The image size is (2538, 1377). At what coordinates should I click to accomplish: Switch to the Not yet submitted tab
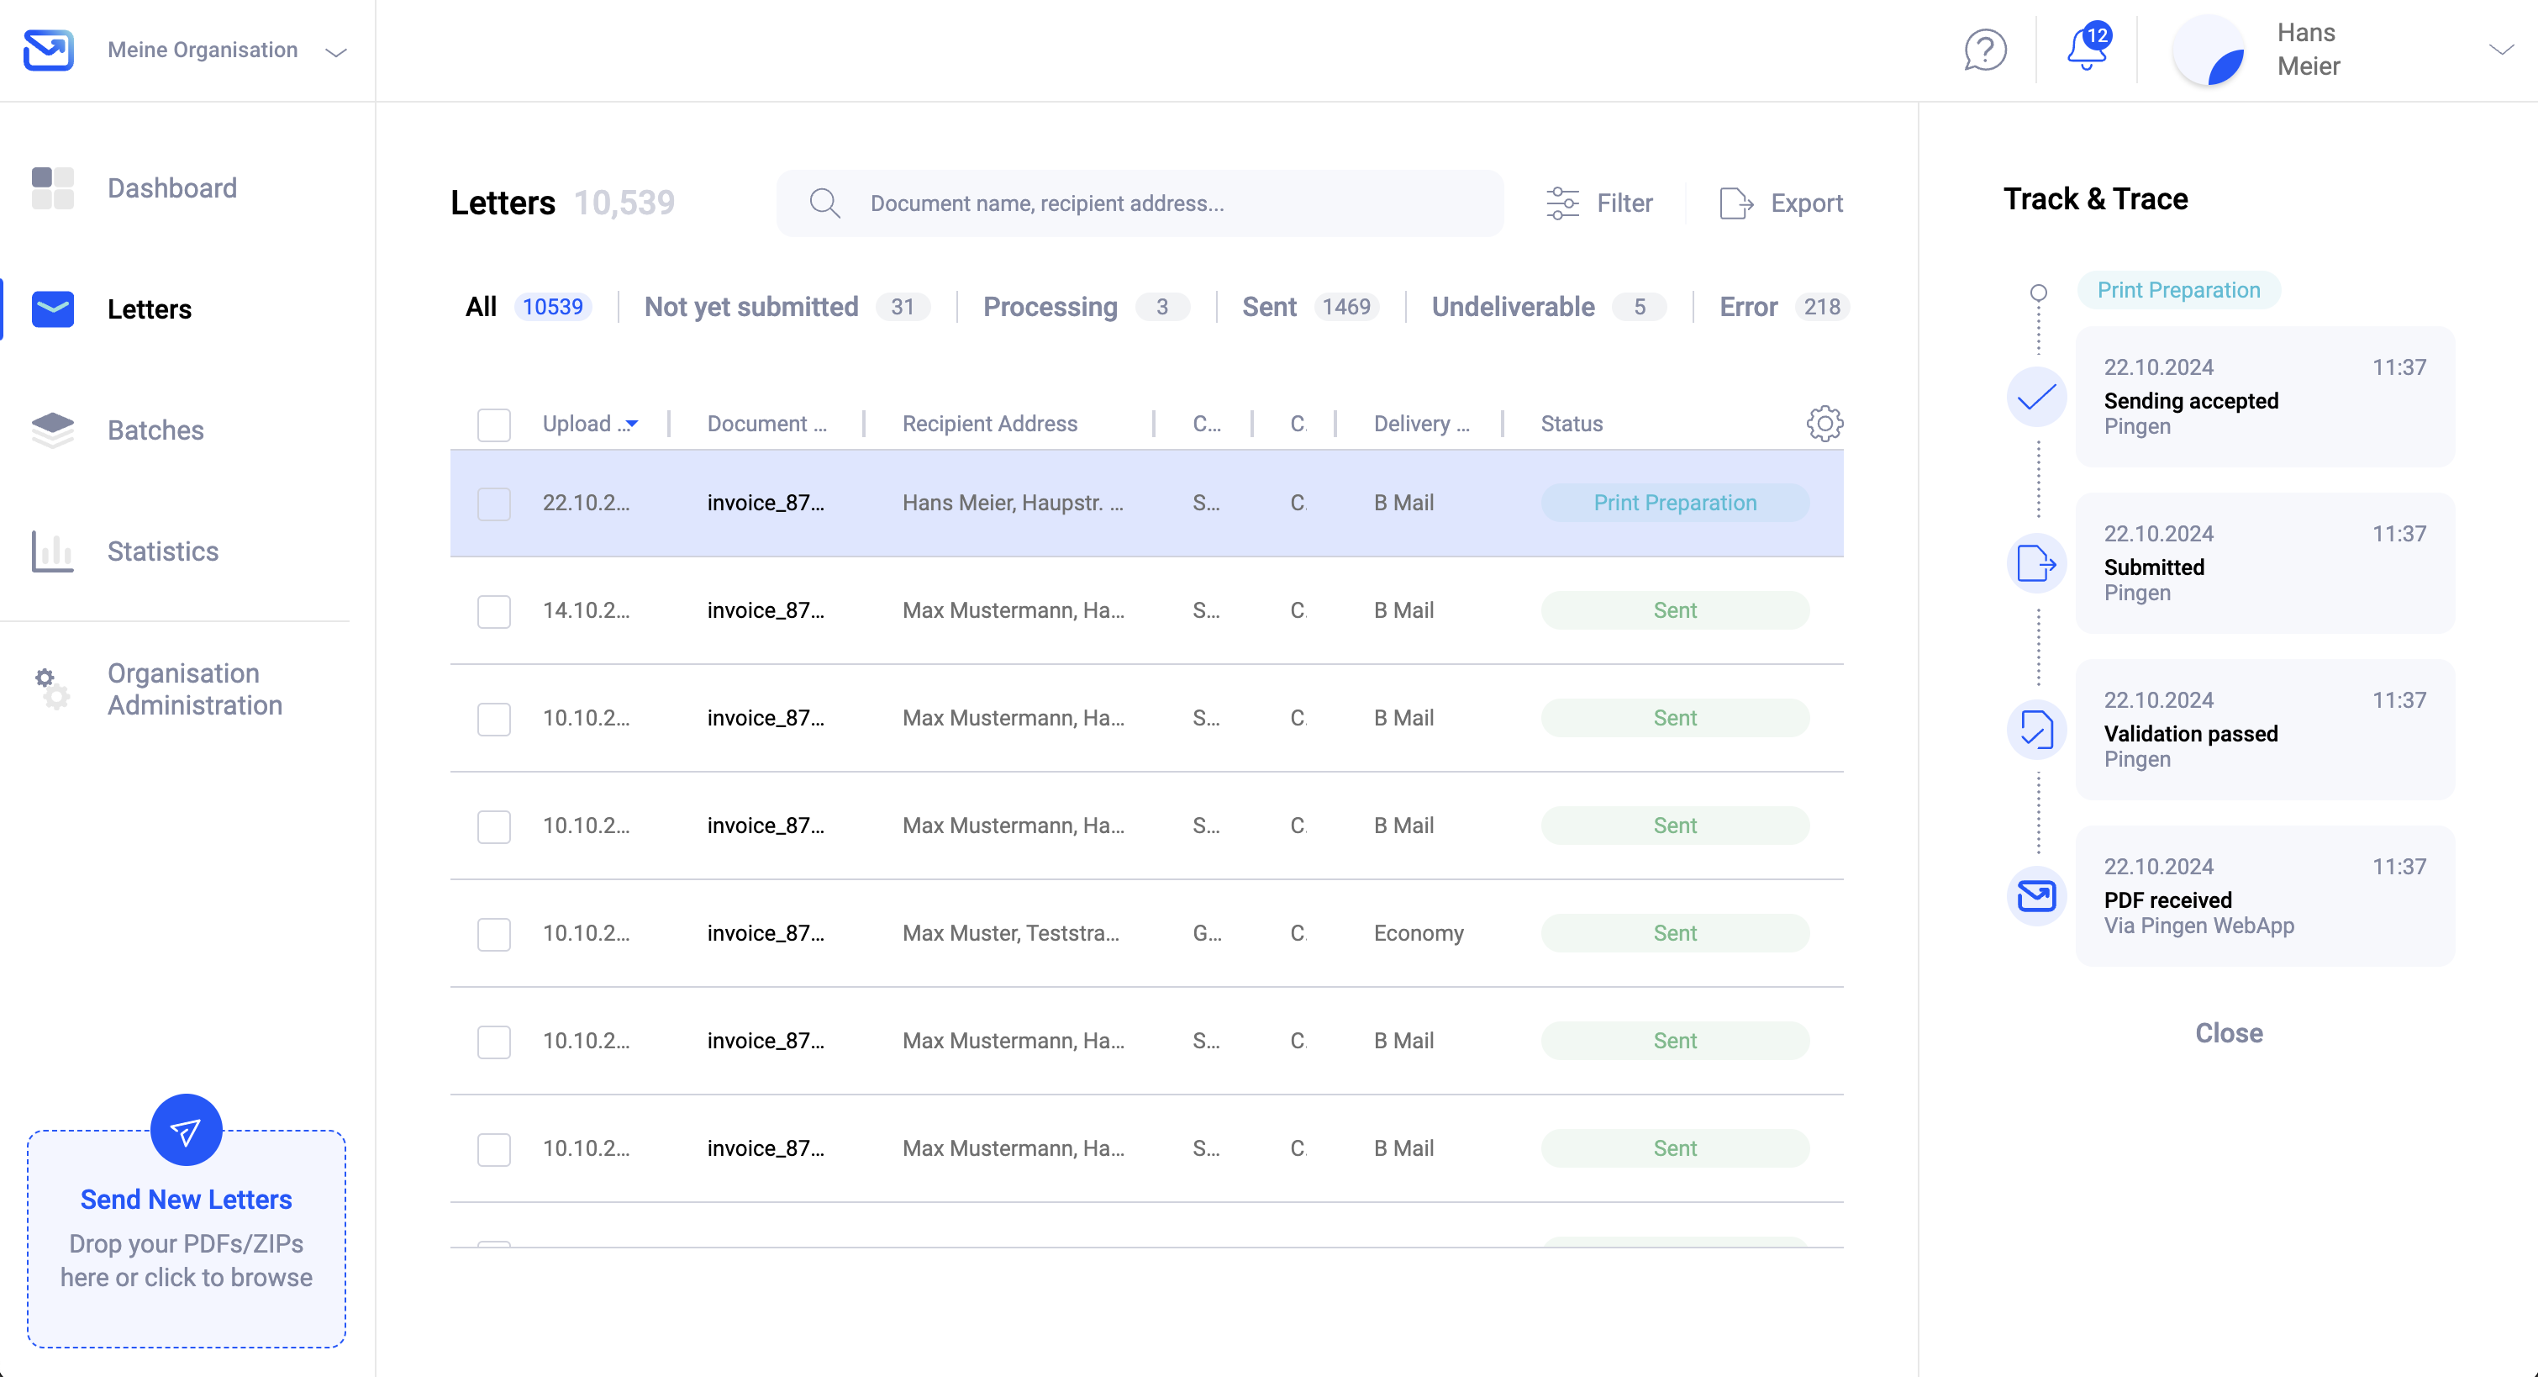[x=787, y=307]
